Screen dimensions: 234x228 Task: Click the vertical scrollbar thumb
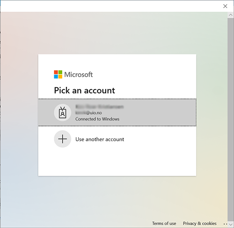point(231,120)
